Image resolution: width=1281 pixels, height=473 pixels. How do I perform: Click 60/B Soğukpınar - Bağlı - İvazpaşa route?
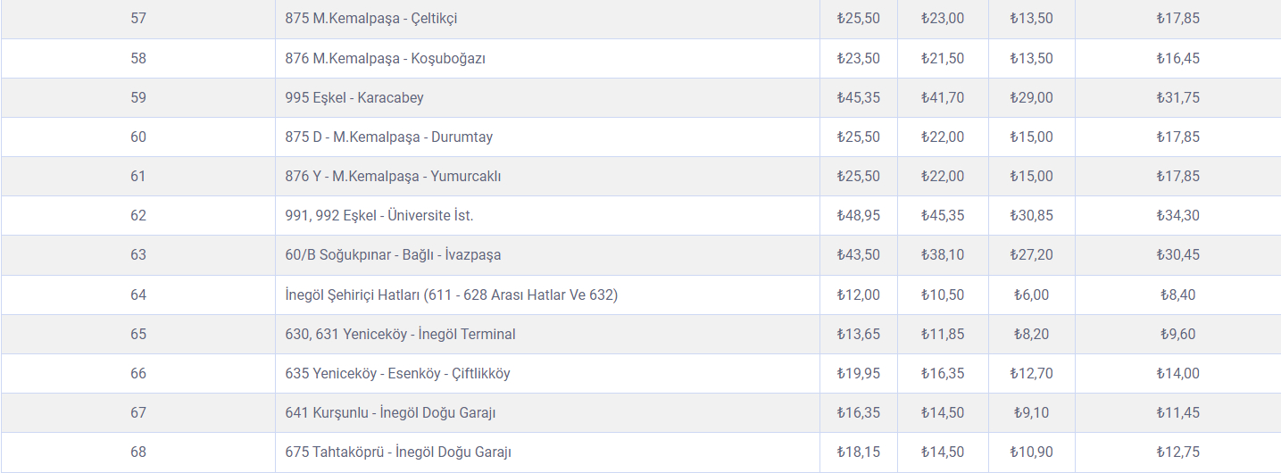tap(393, 254)
